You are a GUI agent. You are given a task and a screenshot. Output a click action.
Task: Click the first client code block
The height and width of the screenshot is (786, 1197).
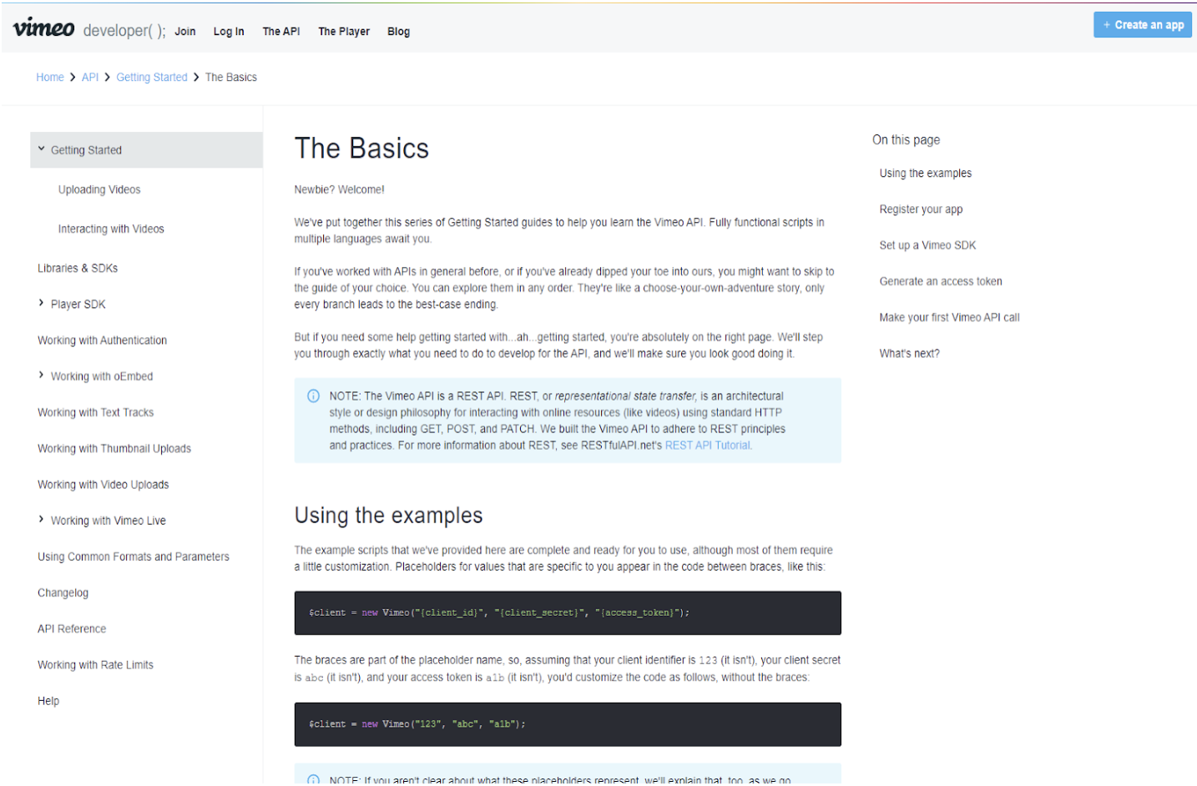pyautogui.click(x=567, y=613)
